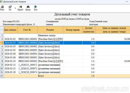Click the Exit toolbar icon
130x93 pixels.
[36, 8]
